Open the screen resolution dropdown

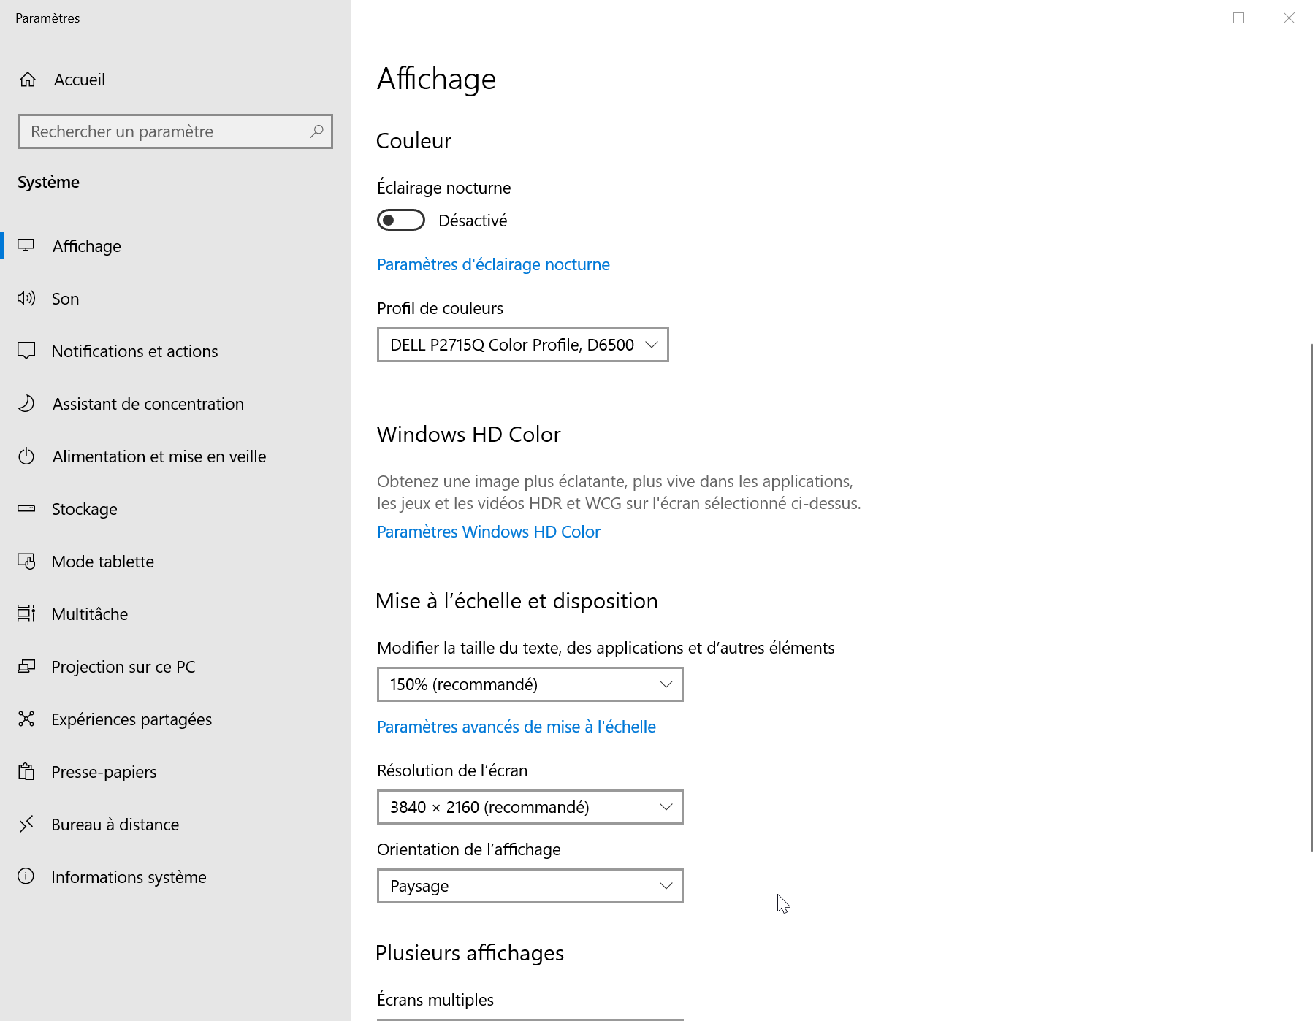(530, 807)
